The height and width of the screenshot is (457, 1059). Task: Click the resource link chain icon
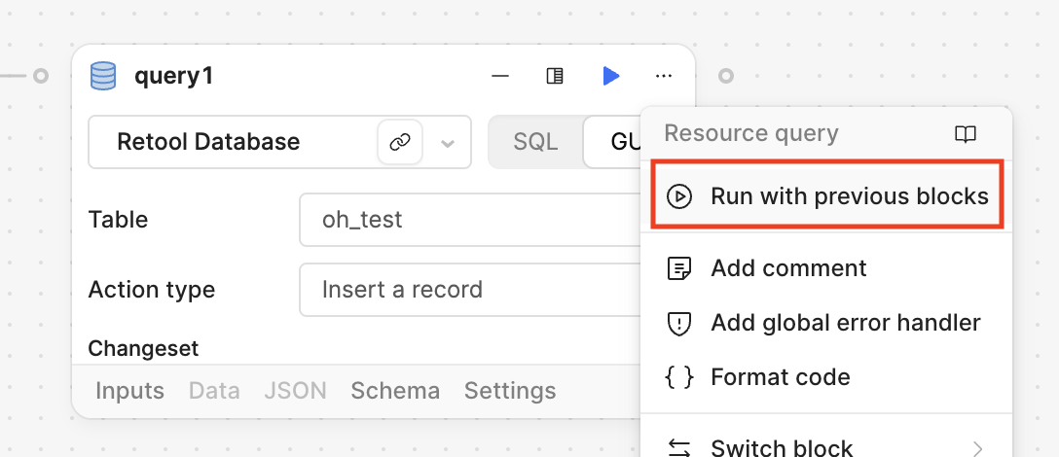click(399, 143)
